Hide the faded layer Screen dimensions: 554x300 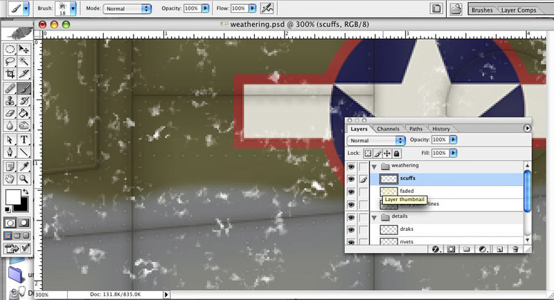pyautogui.click(x=351, y=191)
